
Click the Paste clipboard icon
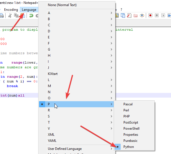point(23,15)
